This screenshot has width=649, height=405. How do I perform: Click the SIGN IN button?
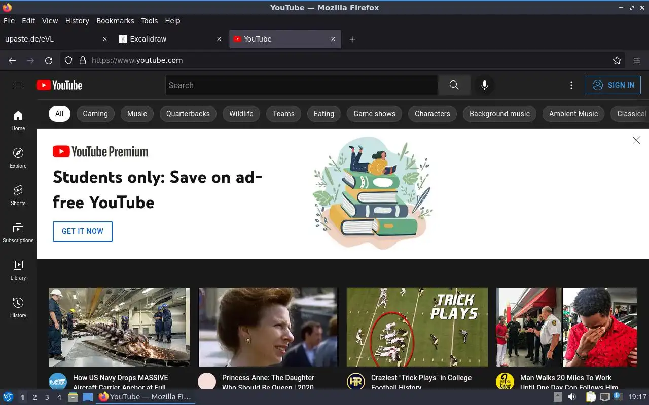tap(613, 85)
